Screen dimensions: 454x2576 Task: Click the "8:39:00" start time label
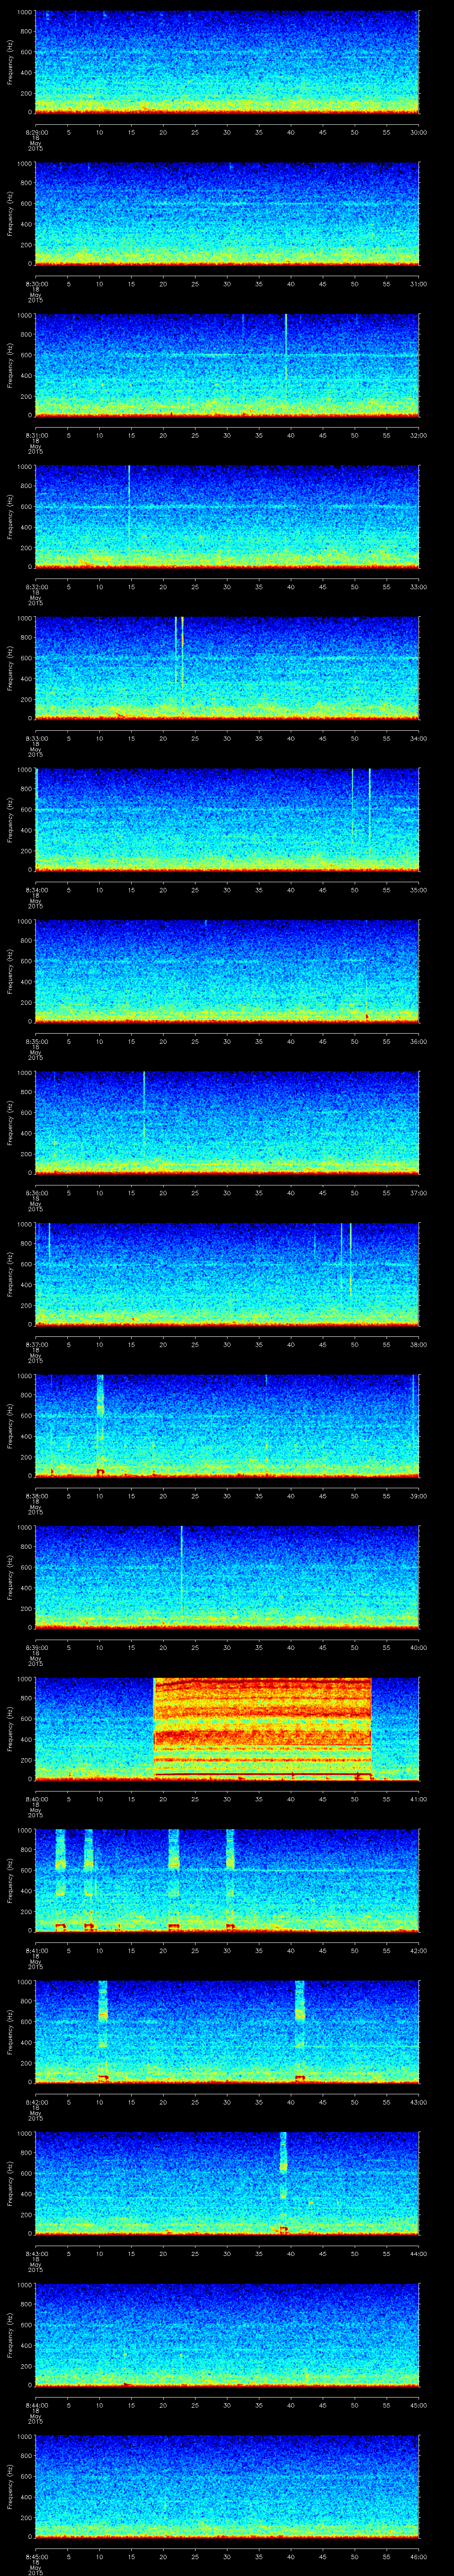[x=36, y=1648]
